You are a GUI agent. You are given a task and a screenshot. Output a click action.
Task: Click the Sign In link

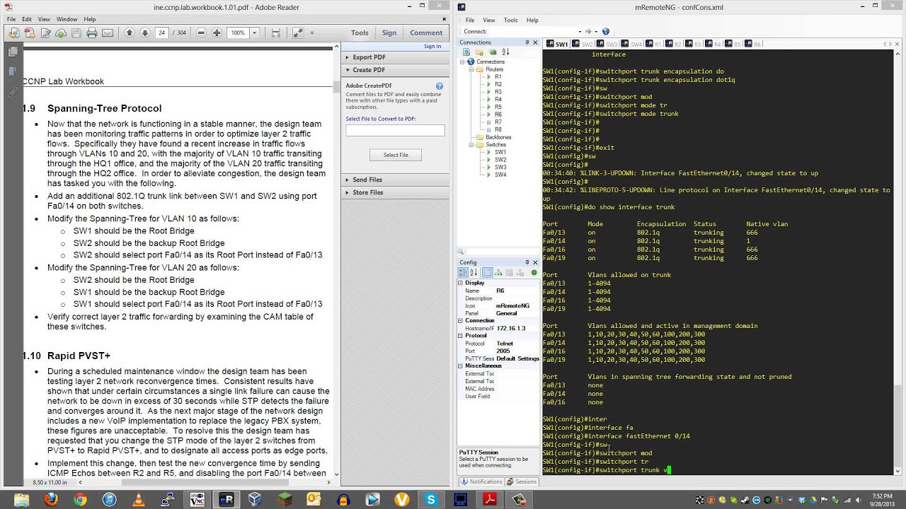tap(432, 47)
